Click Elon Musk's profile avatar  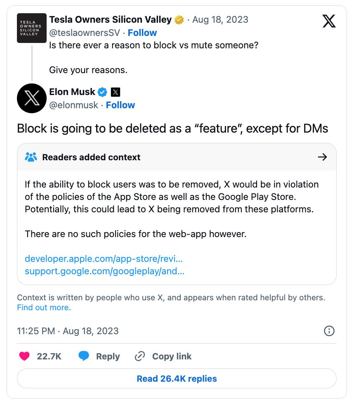coord(32,98)
